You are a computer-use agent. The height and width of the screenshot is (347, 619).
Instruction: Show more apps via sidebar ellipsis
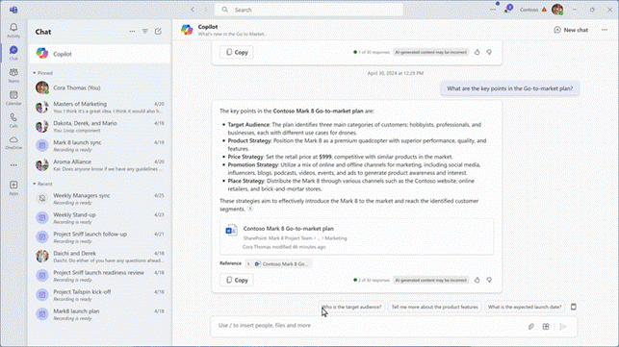[13, 165]
